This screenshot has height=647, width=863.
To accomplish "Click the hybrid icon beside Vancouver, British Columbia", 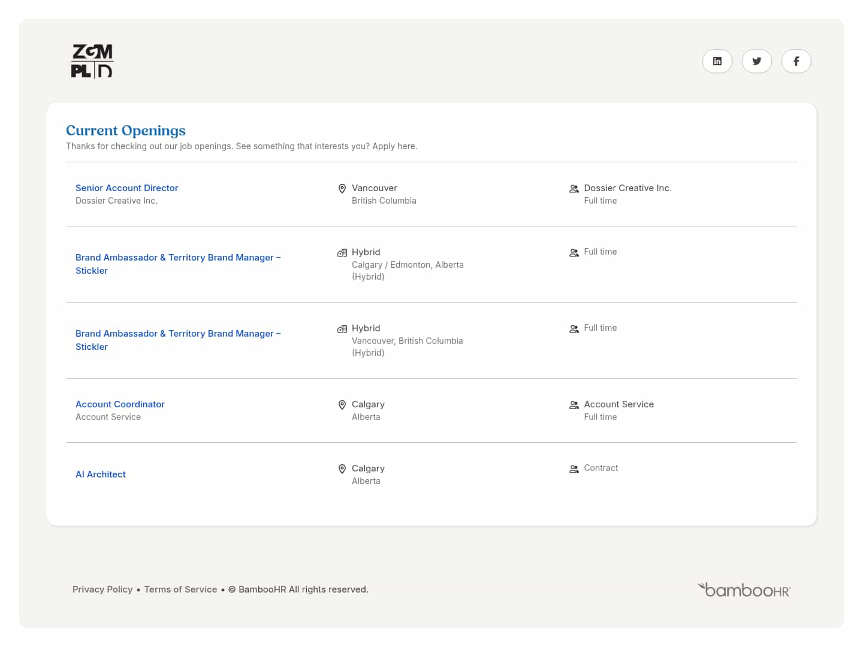I will 342,328.
